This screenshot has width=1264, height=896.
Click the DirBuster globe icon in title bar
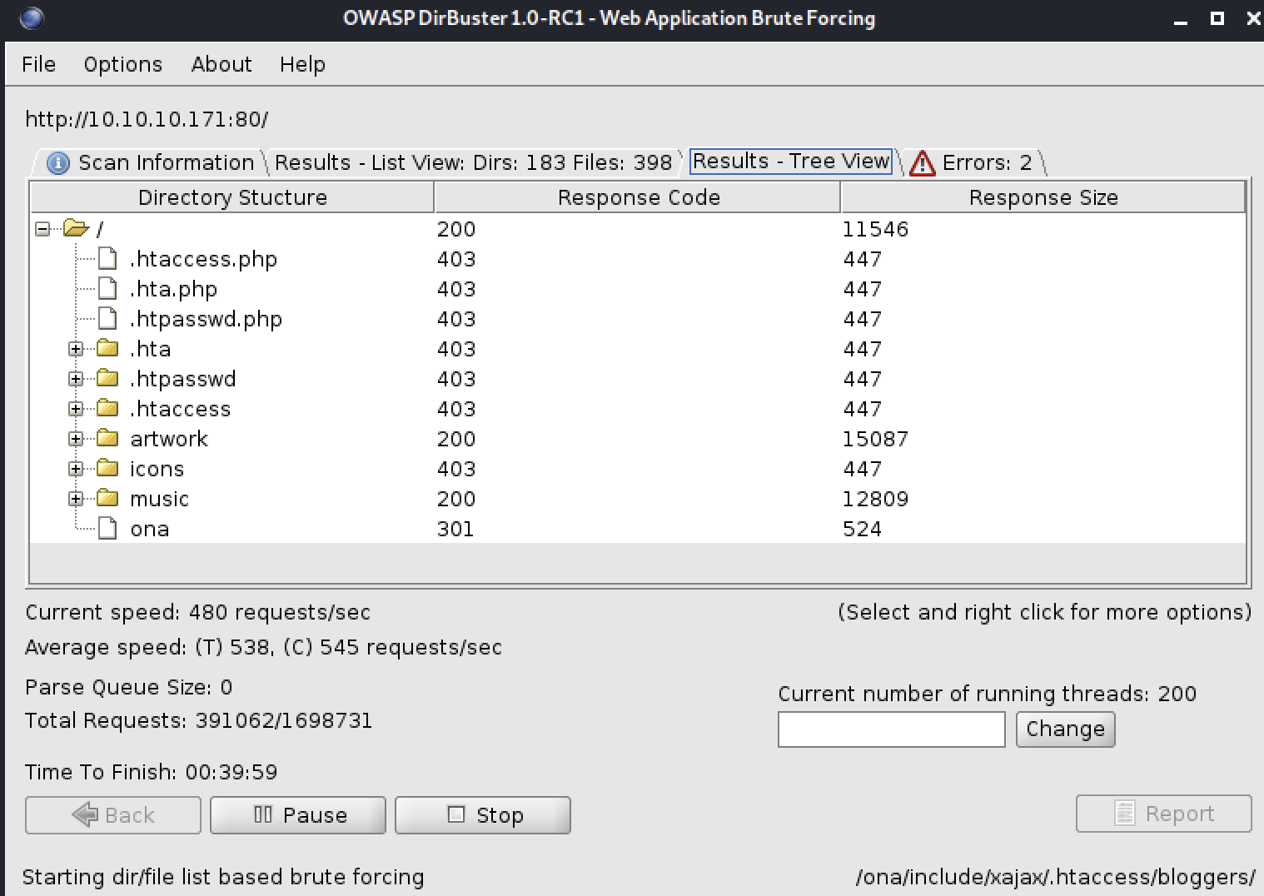tap(31, 17)
